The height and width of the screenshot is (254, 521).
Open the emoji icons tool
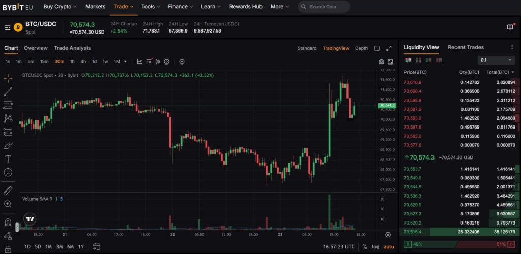[x=8, y=172]
